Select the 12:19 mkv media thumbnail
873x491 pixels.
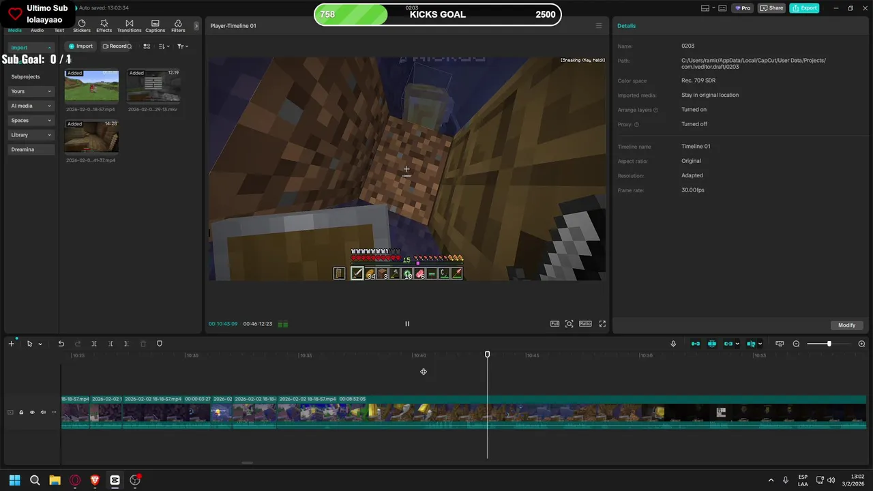153,85
